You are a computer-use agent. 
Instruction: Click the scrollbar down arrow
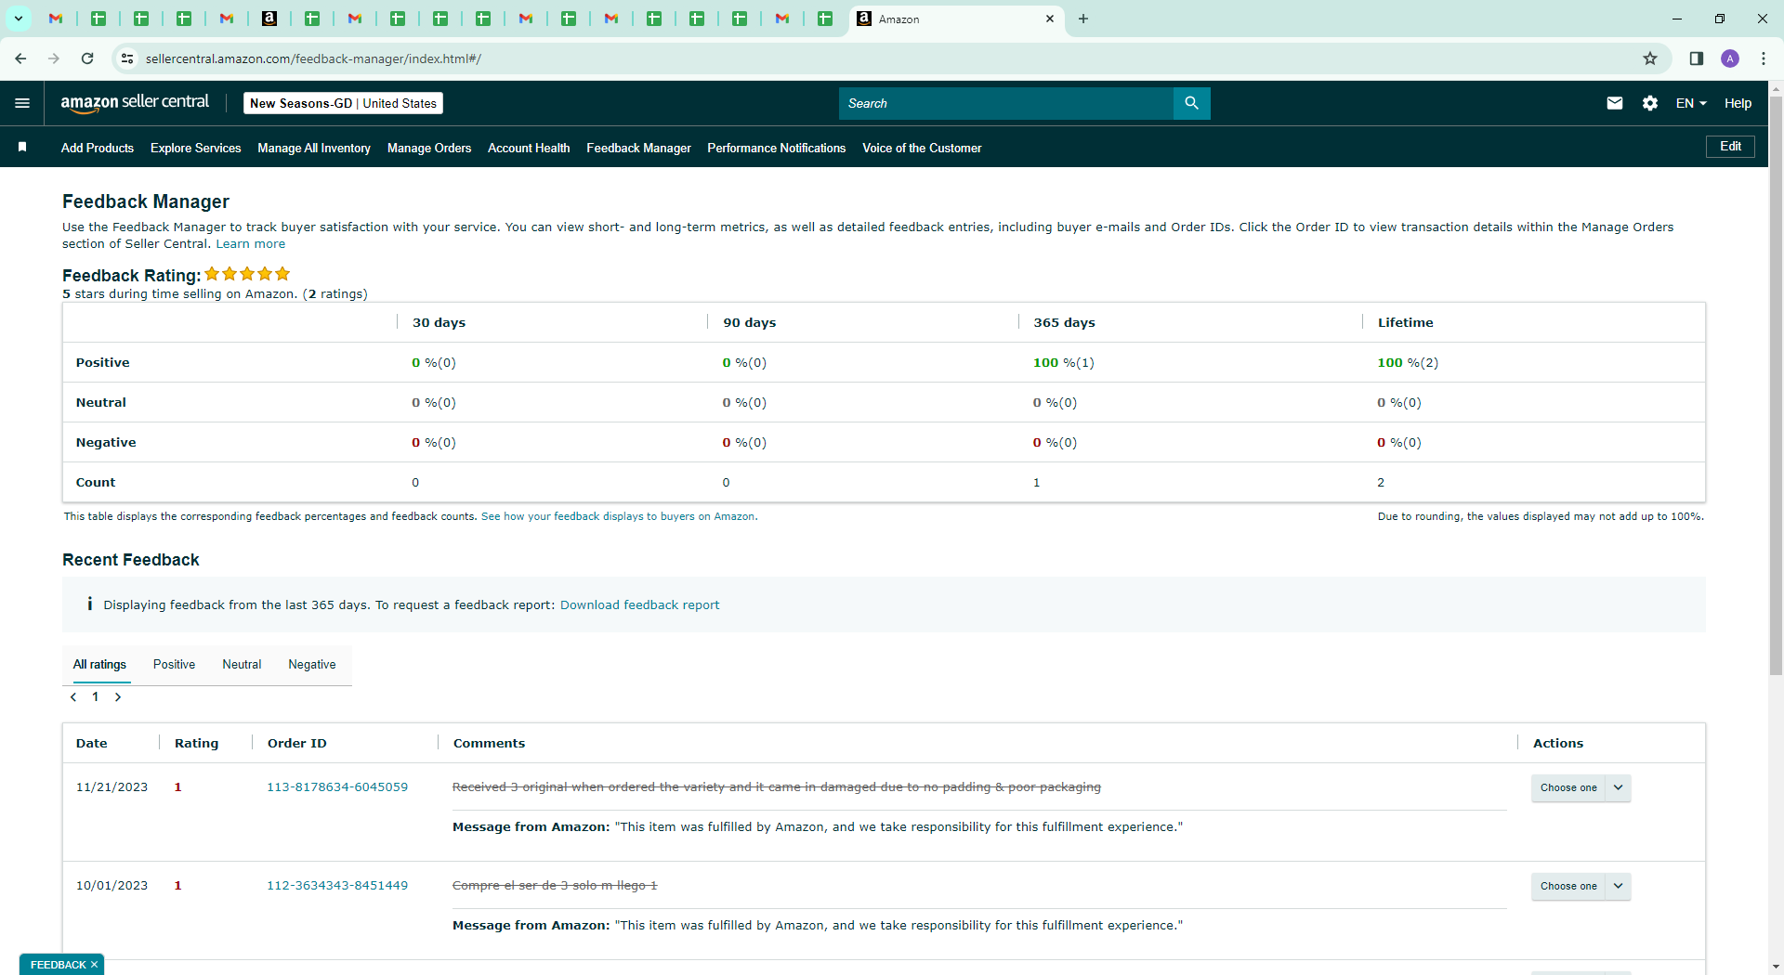(x=1776, y=967)
